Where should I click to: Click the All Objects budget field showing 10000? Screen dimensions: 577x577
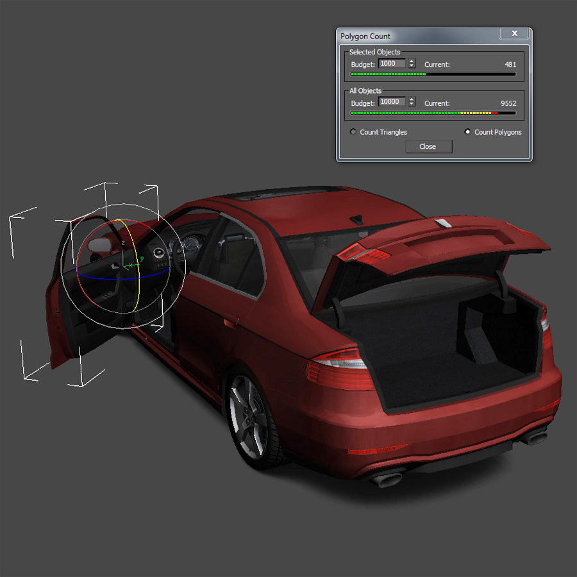click(x=392, y=102)
